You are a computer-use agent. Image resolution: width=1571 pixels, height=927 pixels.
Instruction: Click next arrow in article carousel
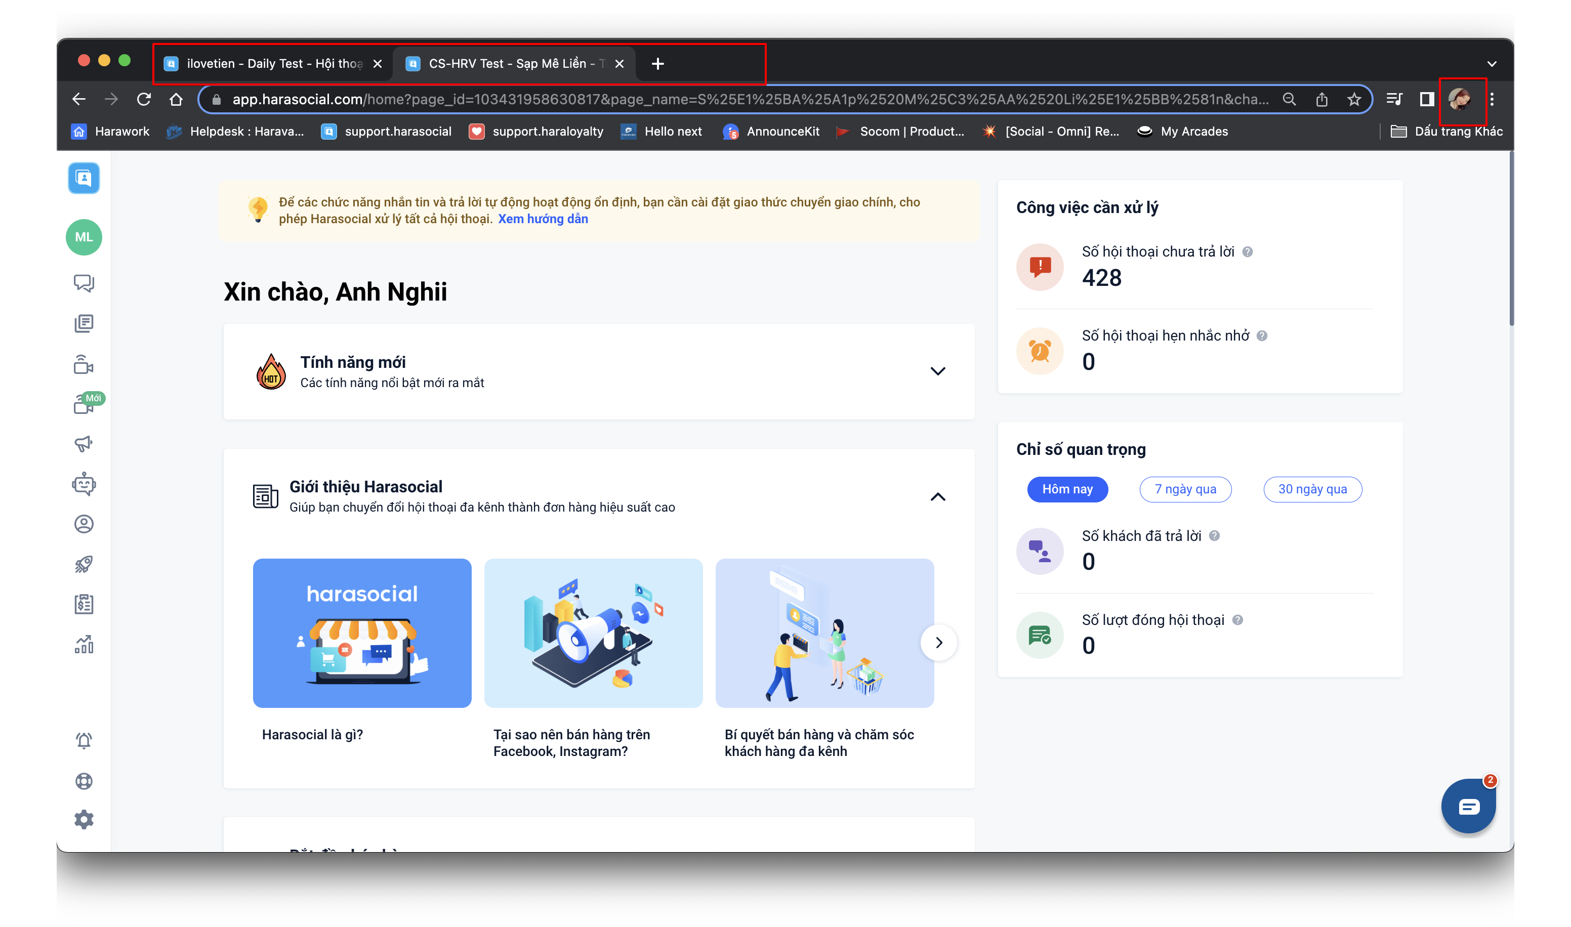coord(938,643)
